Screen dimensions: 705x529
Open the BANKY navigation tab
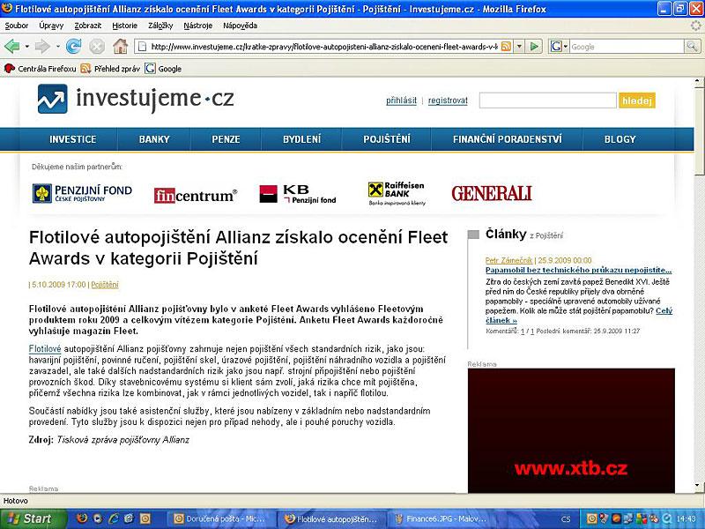pos(154,139)
